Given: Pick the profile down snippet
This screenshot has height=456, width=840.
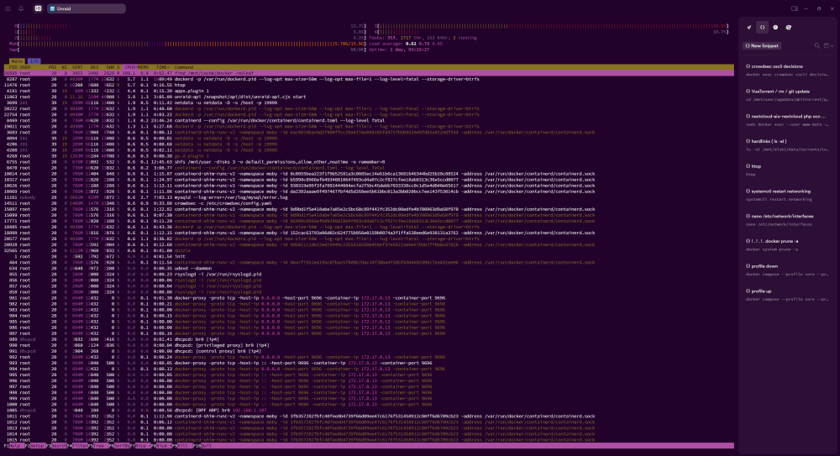Looking at the screenshot, I should (787, 270).
